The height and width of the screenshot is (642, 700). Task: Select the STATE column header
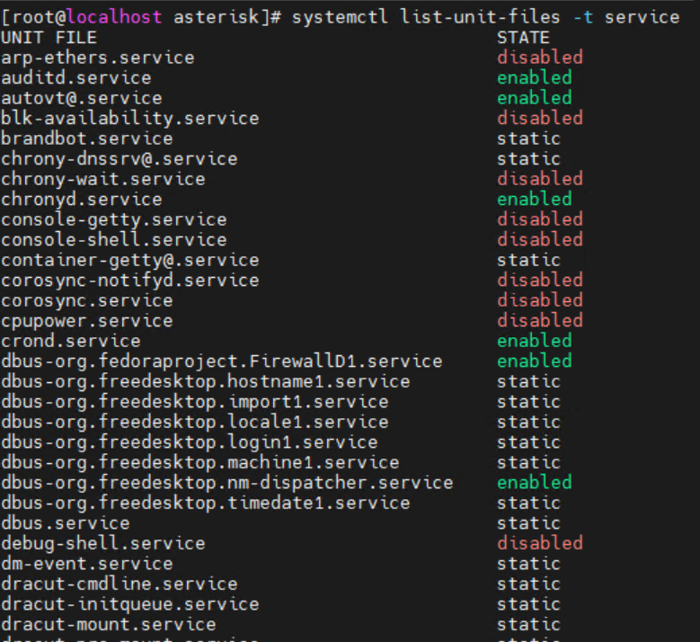(523, 38)
